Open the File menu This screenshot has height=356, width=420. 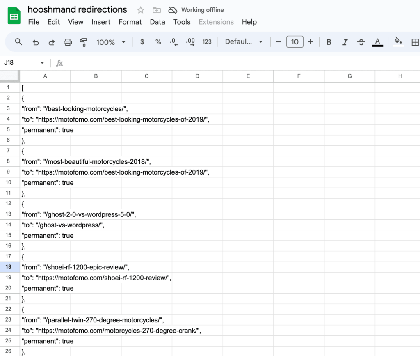click(x=34, y=22)
